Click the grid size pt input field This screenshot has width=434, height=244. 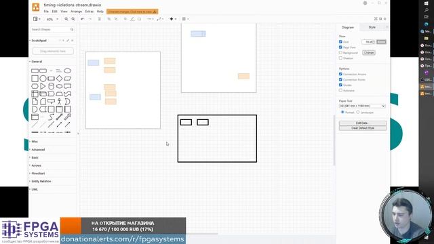368,42
